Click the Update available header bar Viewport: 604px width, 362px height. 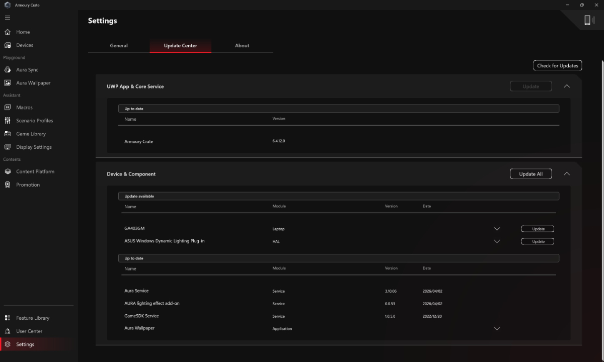(339, 196)
